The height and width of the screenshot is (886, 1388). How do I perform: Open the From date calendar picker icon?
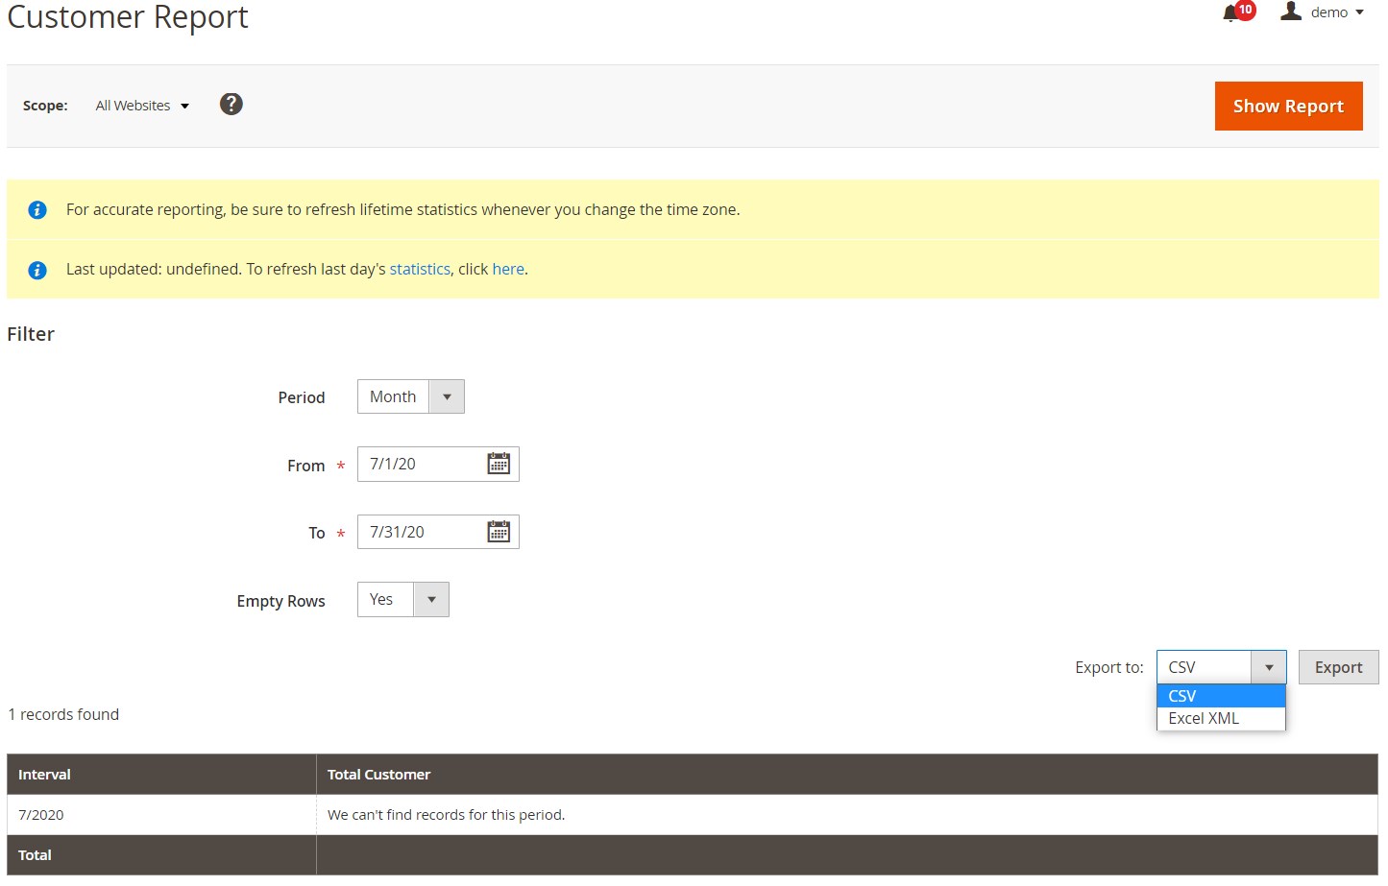click(x=499, y=464)
